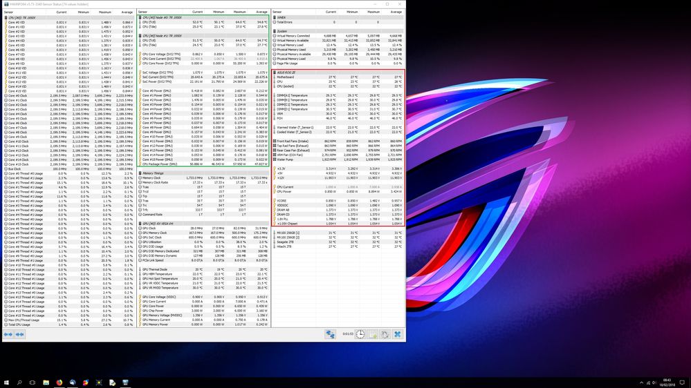
Task: Open the sensor settings icon in bottom toolbar
Action: [385, 334]
